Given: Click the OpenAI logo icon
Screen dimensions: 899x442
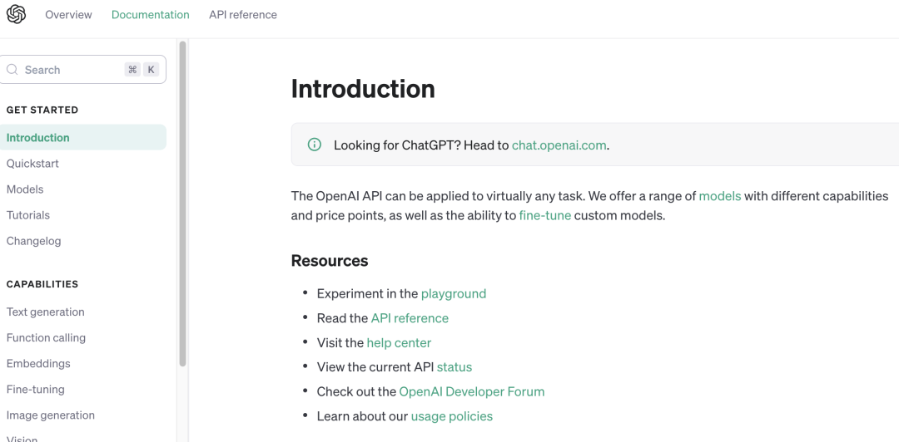Looking at the screenshot, I should coord(16,14).
